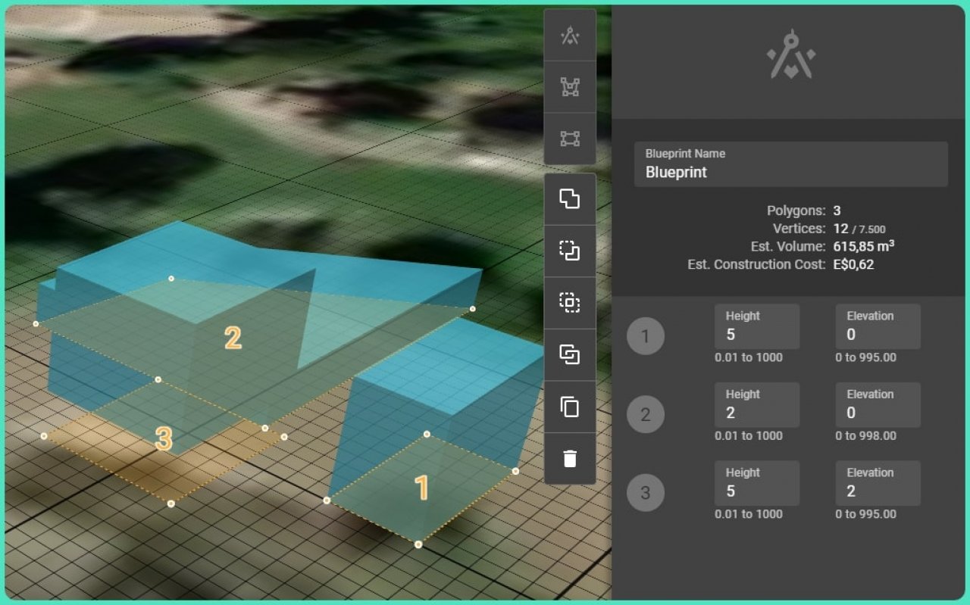The image size is (970, 605).
Task: Edit the Blueprint Name field
Action: (x=790, y=164)
